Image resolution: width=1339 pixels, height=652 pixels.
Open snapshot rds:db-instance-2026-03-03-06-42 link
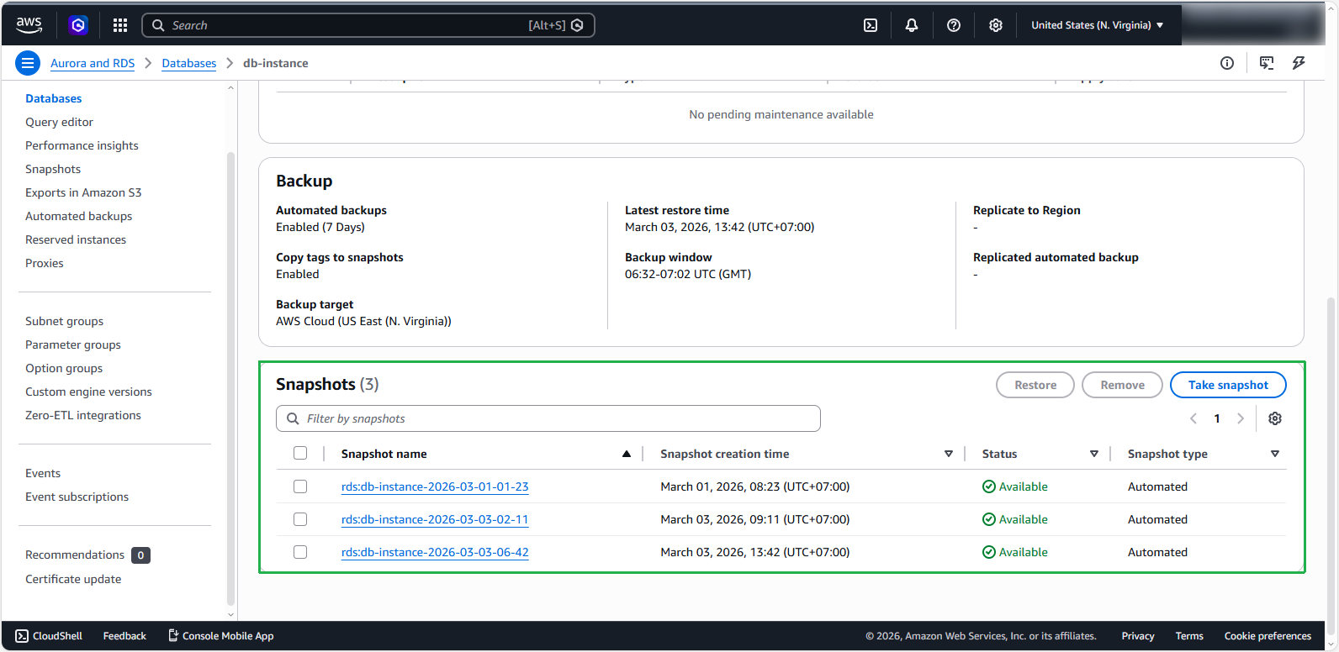(435, 552)
